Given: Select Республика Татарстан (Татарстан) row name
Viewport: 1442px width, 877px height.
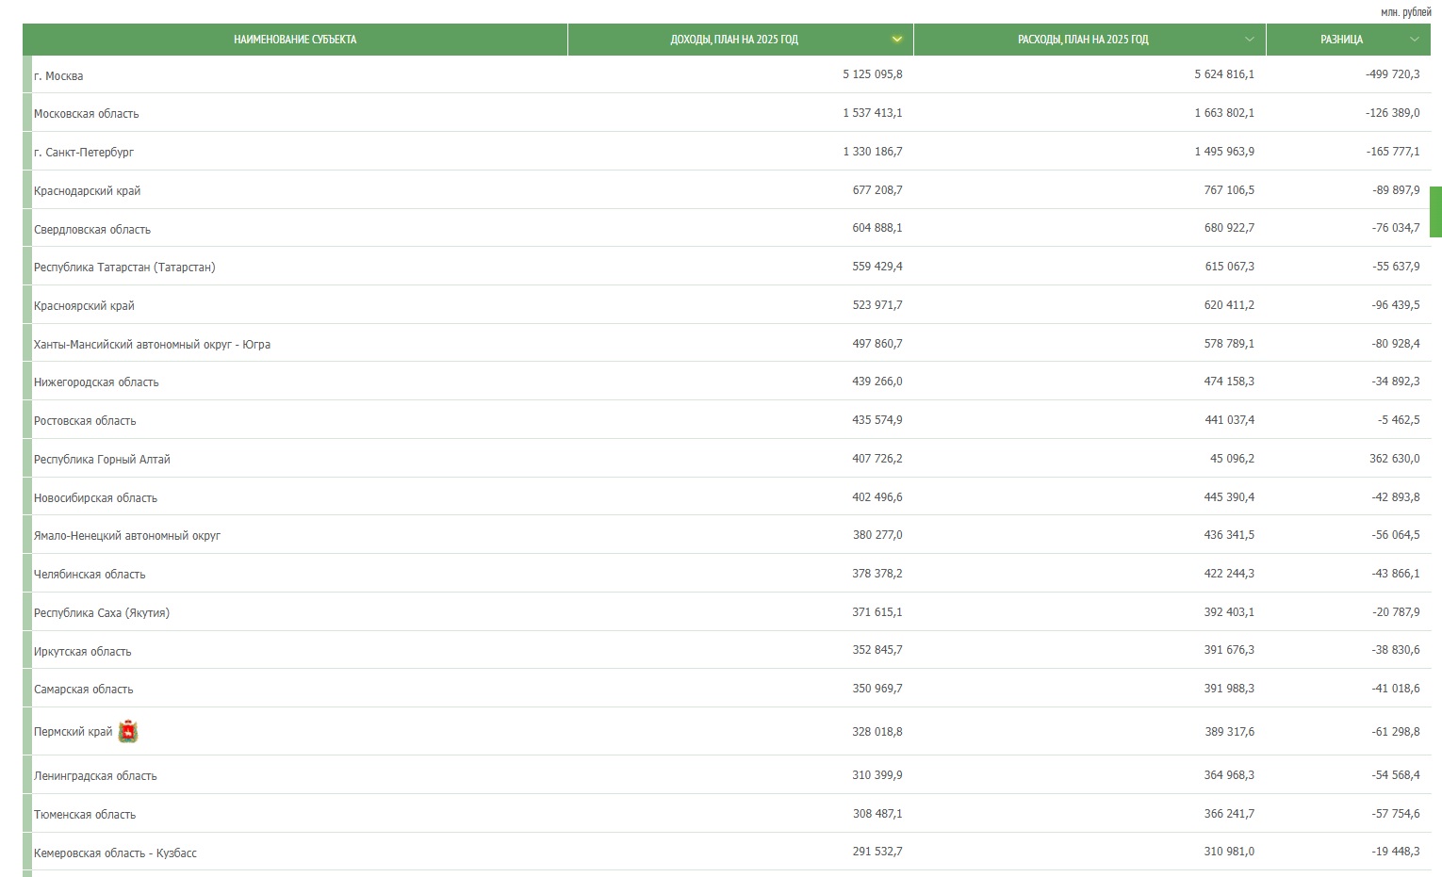Looking at the screenshot, I should (124, 268).
